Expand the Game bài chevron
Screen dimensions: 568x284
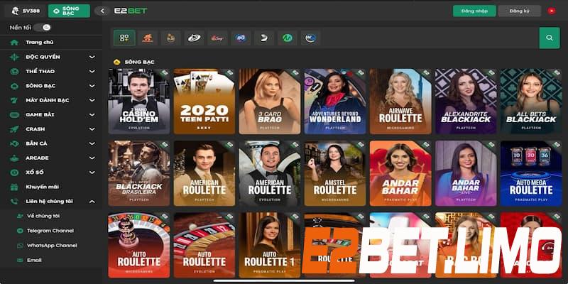(x=92, y=115)
